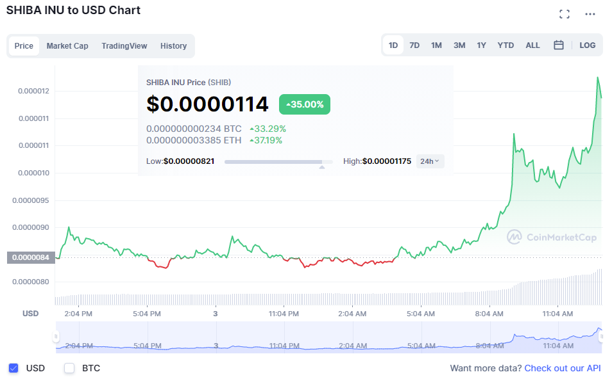Open the calendar date range picker
612x386 pixels.
(x=559, y=45)
